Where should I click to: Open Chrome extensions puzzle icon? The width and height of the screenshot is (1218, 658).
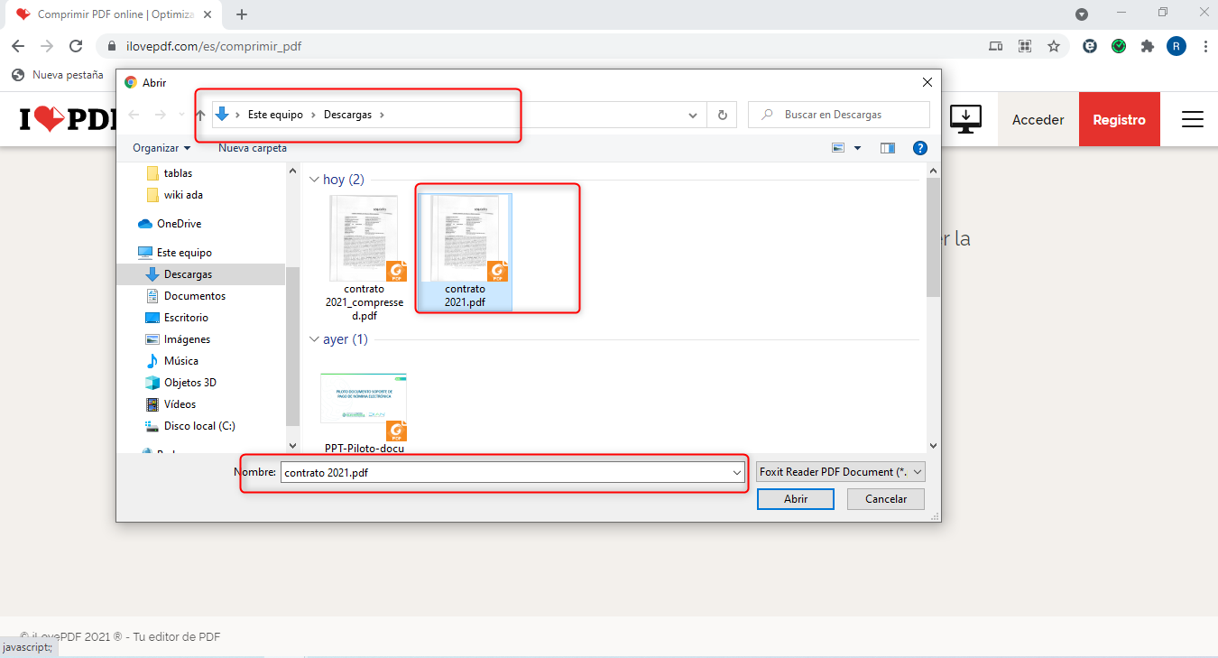click(x=1147, y=46)
